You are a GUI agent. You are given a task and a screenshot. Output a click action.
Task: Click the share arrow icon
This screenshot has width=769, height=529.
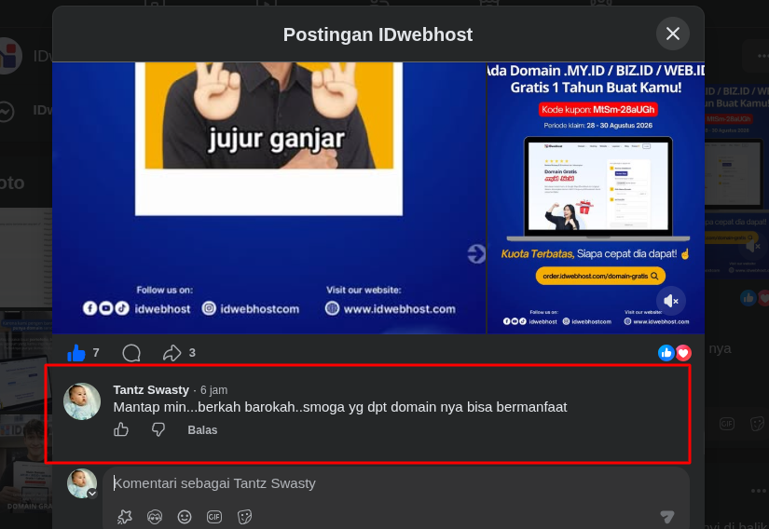coord(172,353)
